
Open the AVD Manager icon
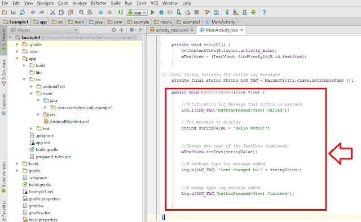(x=236, y=12)
